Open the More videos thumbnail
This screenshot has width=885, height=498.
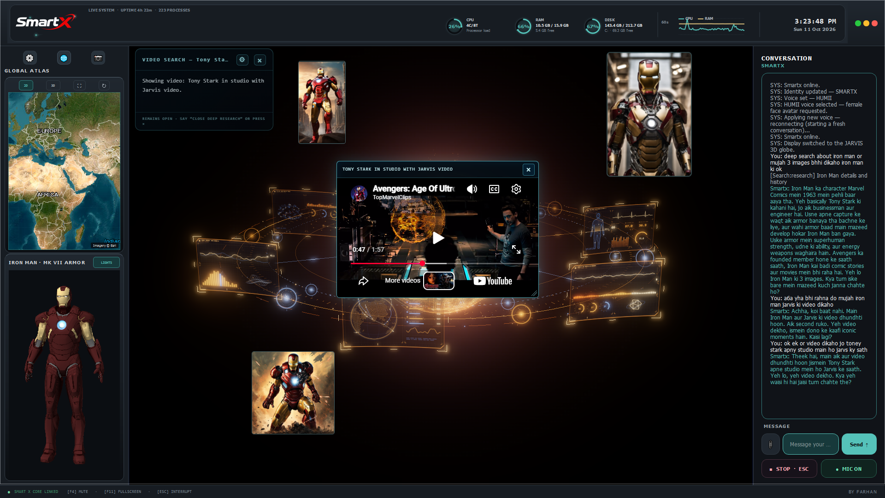coord(439,280)
